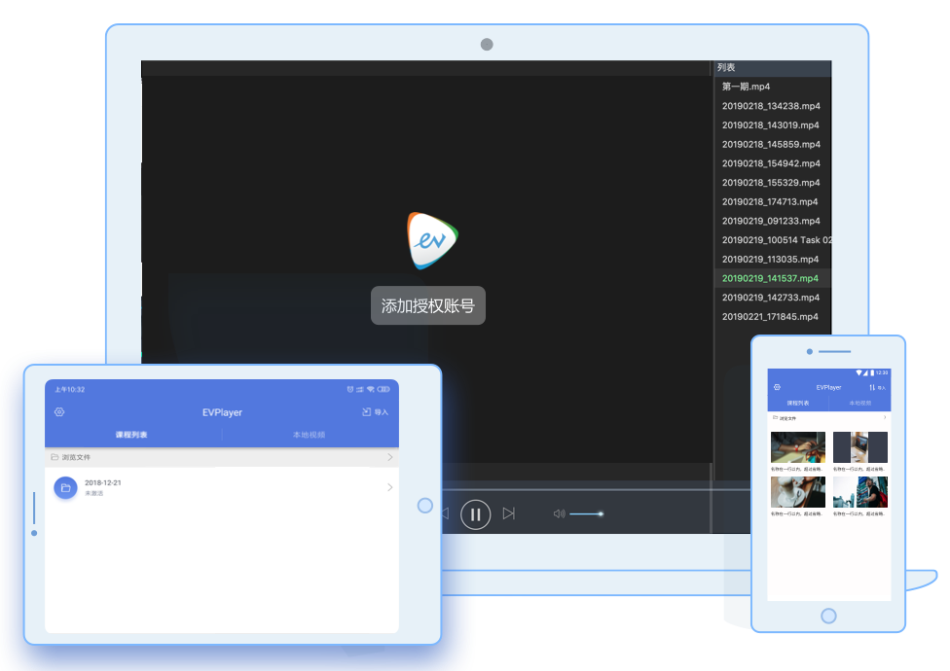
Task: Mute the player volume speaker icon
Action: (559, 513)
